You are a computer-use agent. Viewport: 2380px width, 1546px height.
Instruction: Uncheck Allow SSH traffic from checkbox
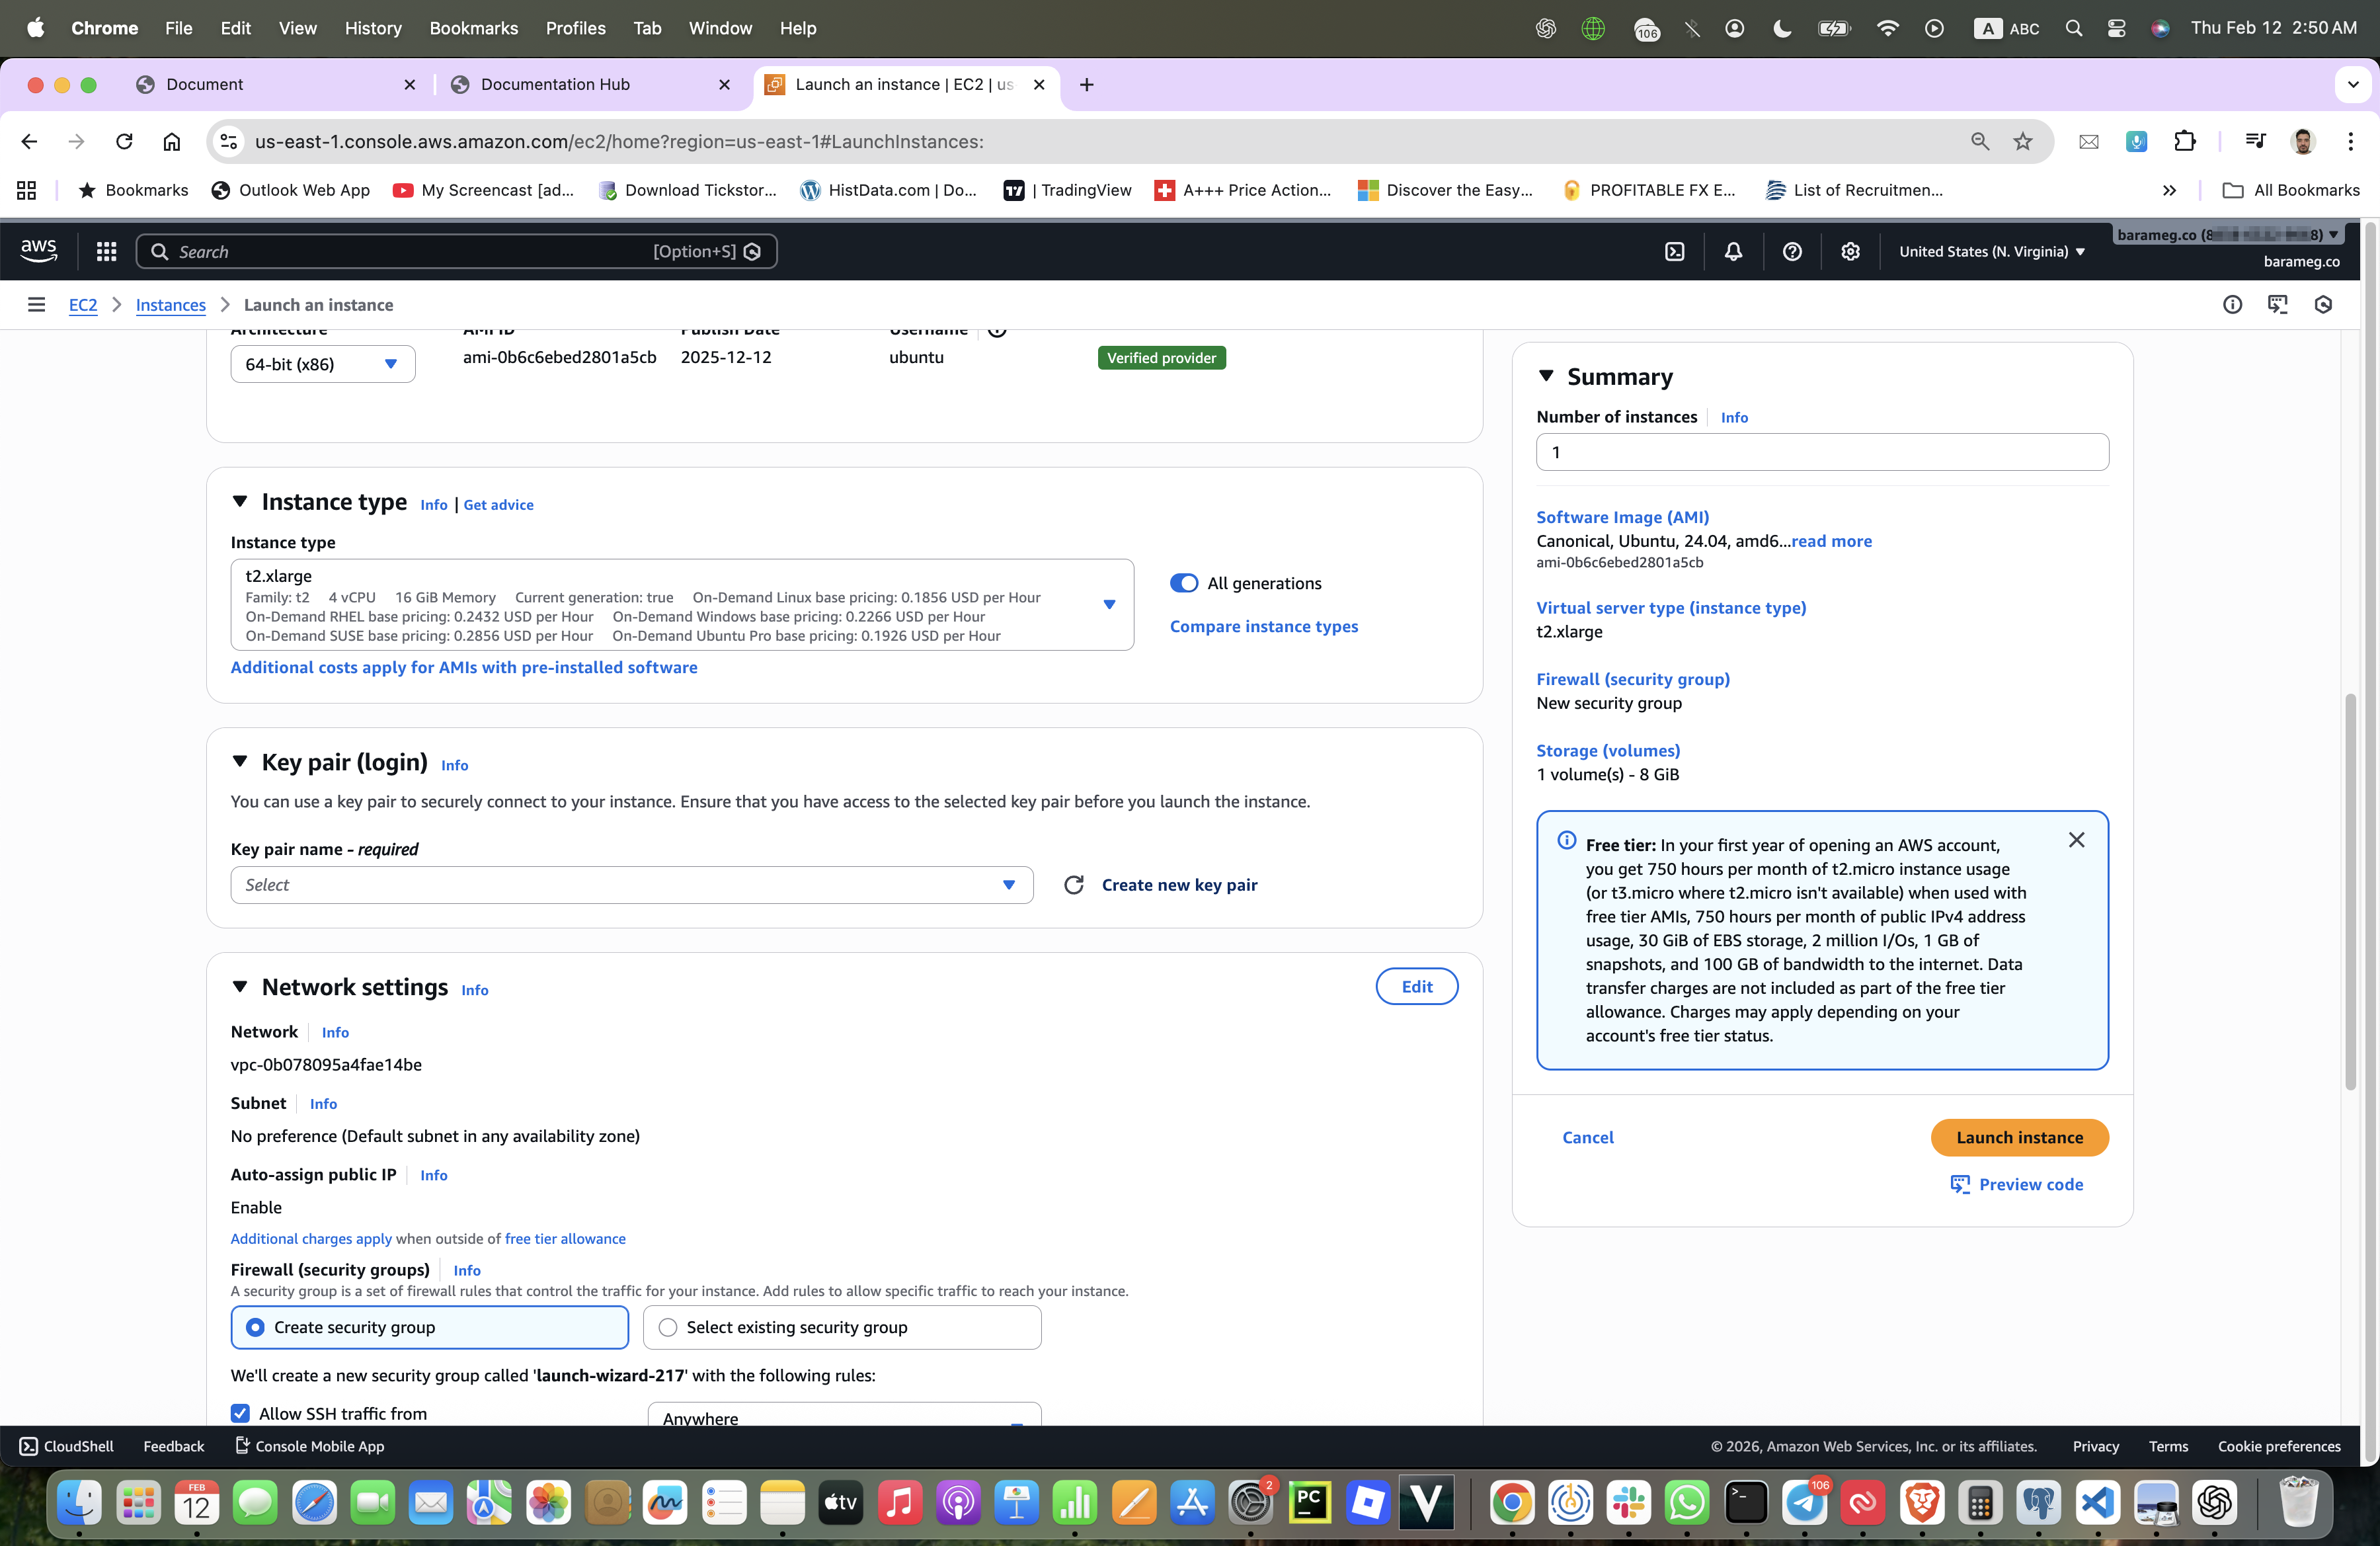pyautogui.click(x=240, y=1413)
